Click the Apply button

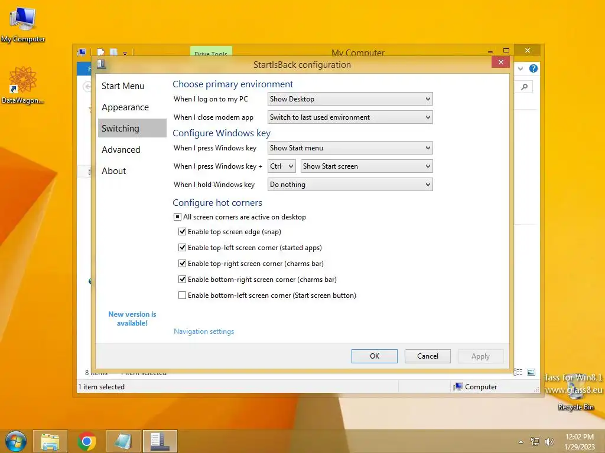(480, 356)
